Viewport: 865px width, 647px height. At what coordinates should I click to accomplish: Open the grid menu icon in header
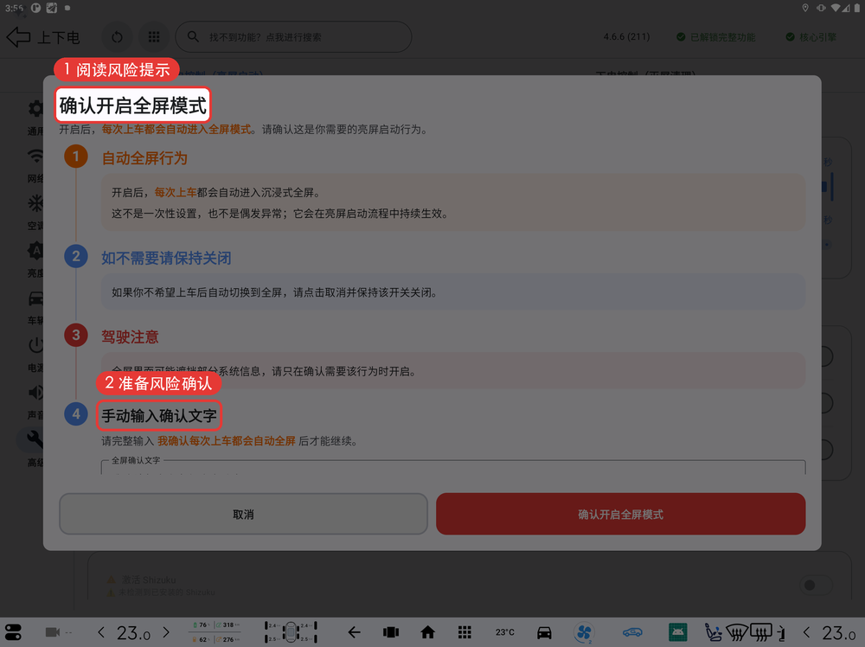click(154, 37)
